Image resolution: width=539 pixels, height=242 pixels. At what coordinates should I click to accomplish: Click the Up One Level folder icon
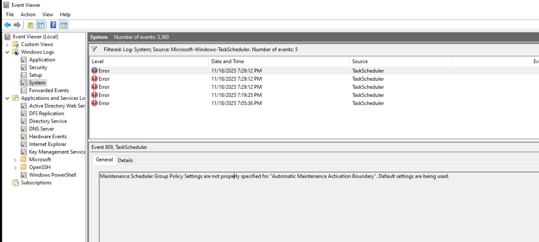(x=30, y=25)
